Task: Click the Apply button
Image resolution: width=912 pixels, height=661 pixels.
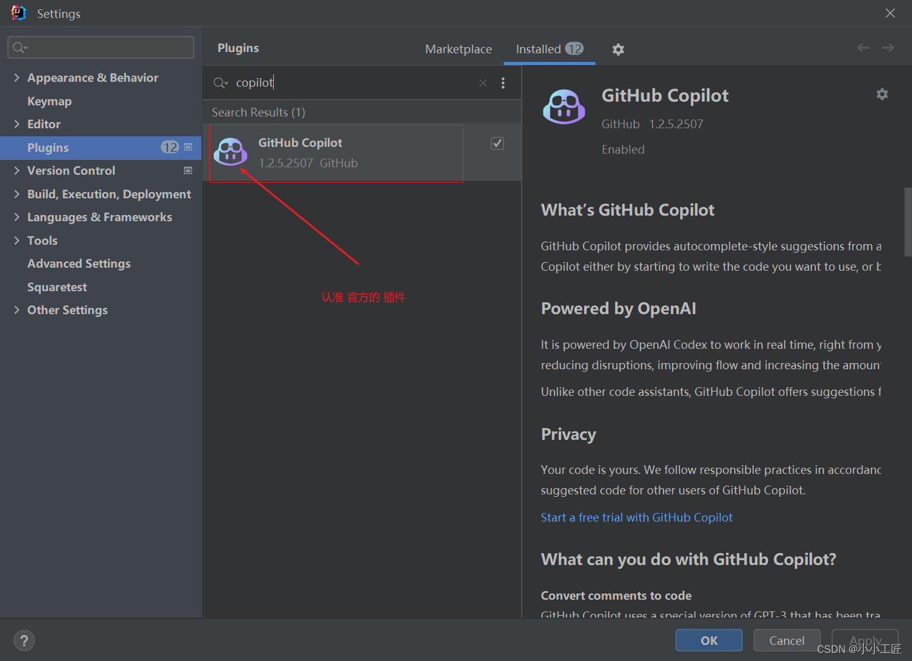Action: tap(865, 641)
